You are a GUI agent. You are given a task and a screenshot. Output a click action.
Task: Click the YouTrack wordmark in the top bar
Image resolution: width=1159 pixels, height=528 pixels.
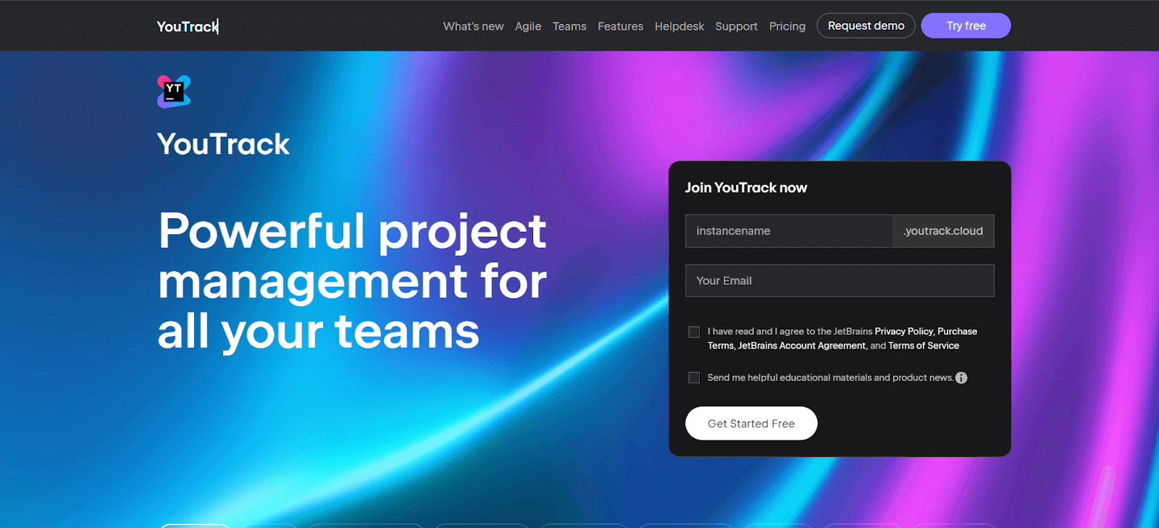(x=188, y=26)
